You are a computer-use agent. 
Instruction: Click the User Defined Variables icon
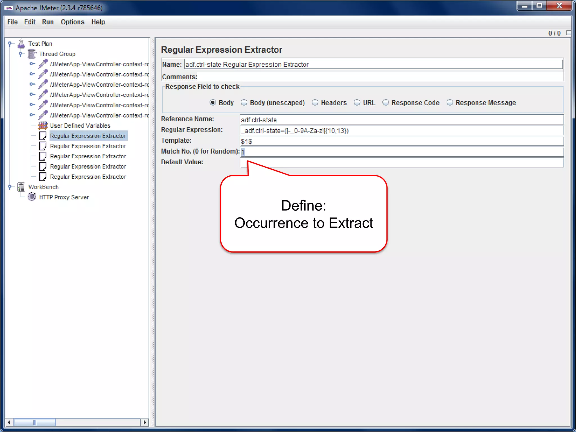[x=43, y=125]
